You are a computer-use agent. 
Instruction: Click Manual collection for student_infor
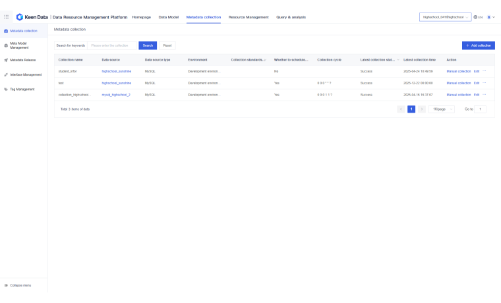(458, 71)
